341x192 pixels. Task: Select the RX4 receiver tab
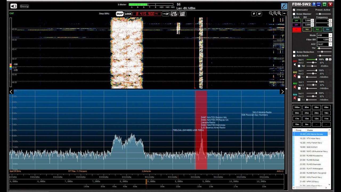(x=327, y=30)
